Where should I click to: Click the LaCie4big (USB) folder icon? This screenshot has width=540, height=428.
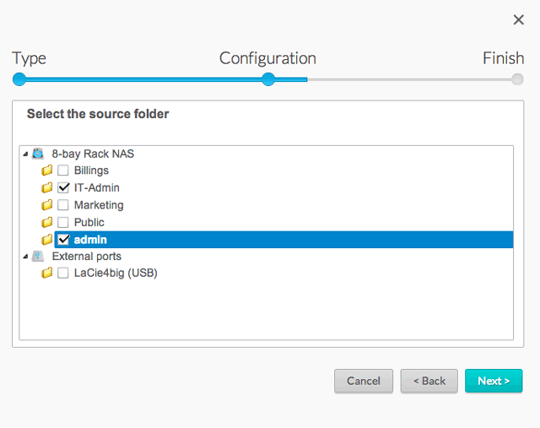point(47,273)
